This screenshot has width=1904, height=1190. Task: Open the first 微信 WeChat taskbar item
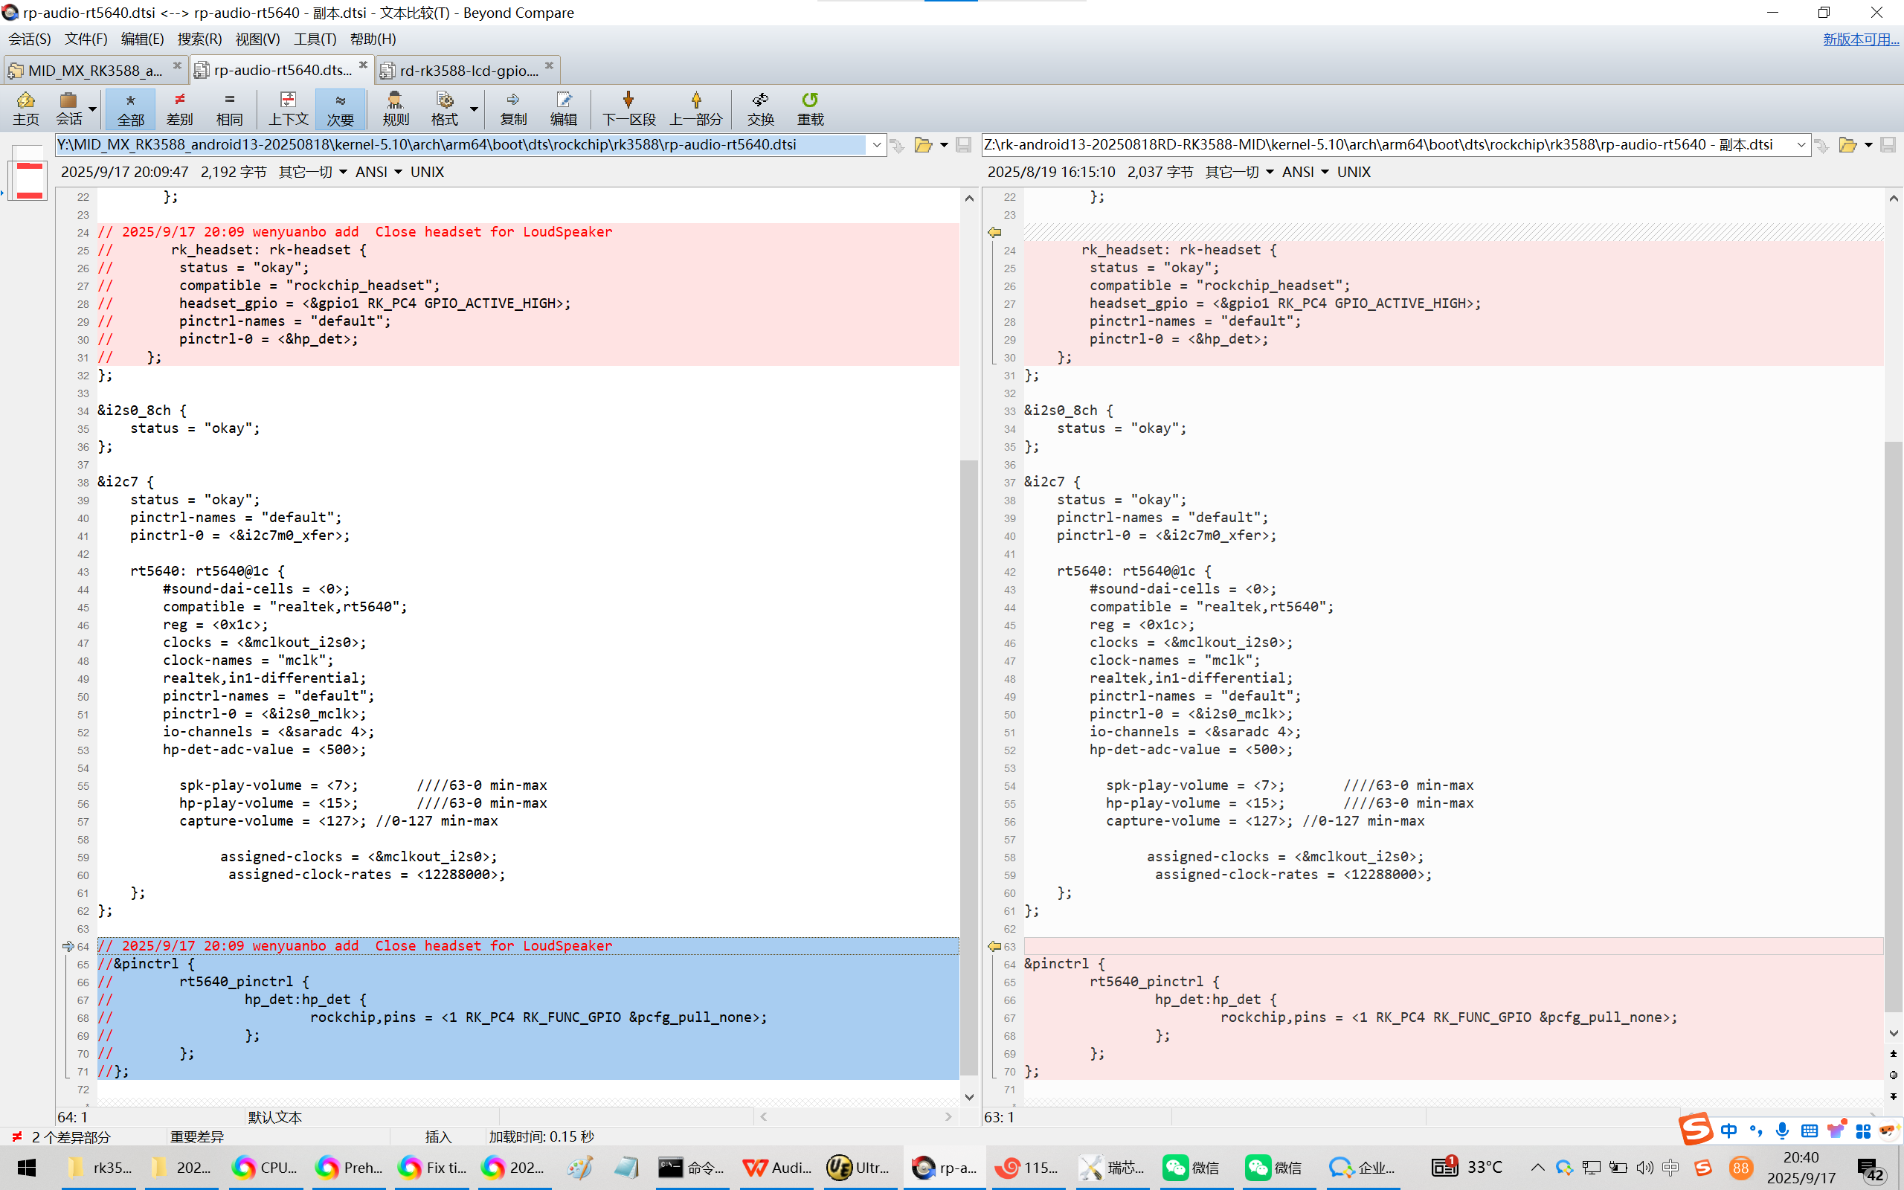(1192, 1167)
